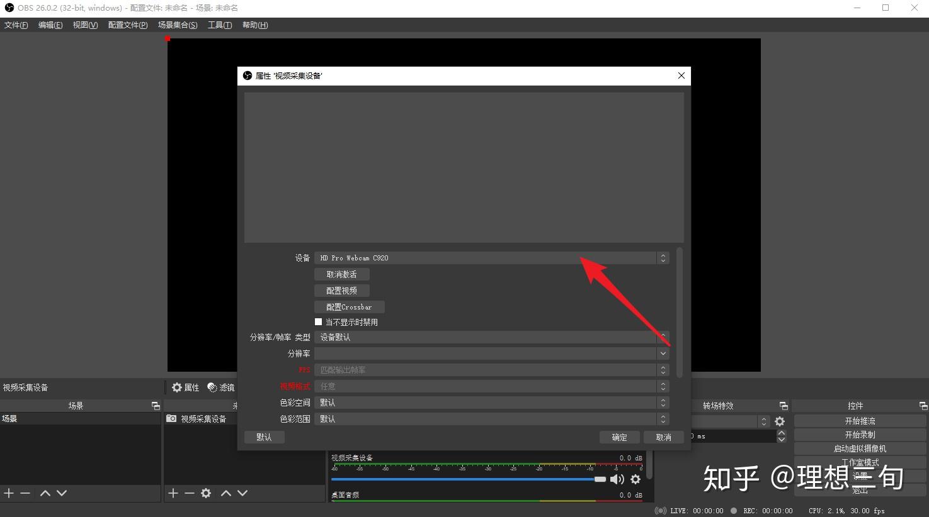The width and height of the screenshot is (929, 517).
Task: Toggle the 当不显示时禁用 checkbox
Action: 318,321
